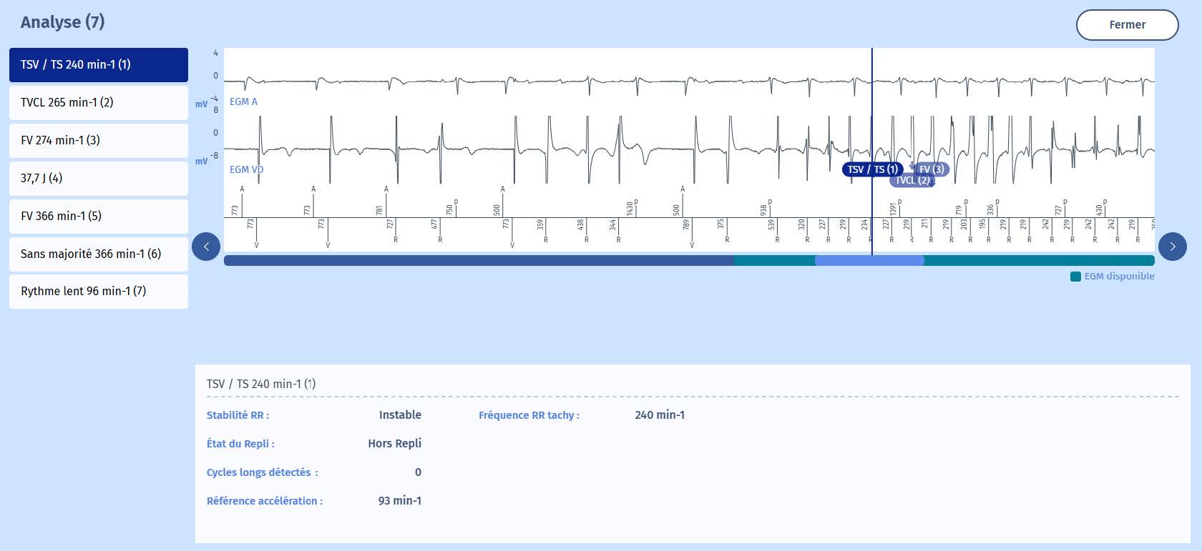This screenshot has width=1202, height=551.
Task: Select the FV 274 min-1 (3) entry
Action: [99, 141]
